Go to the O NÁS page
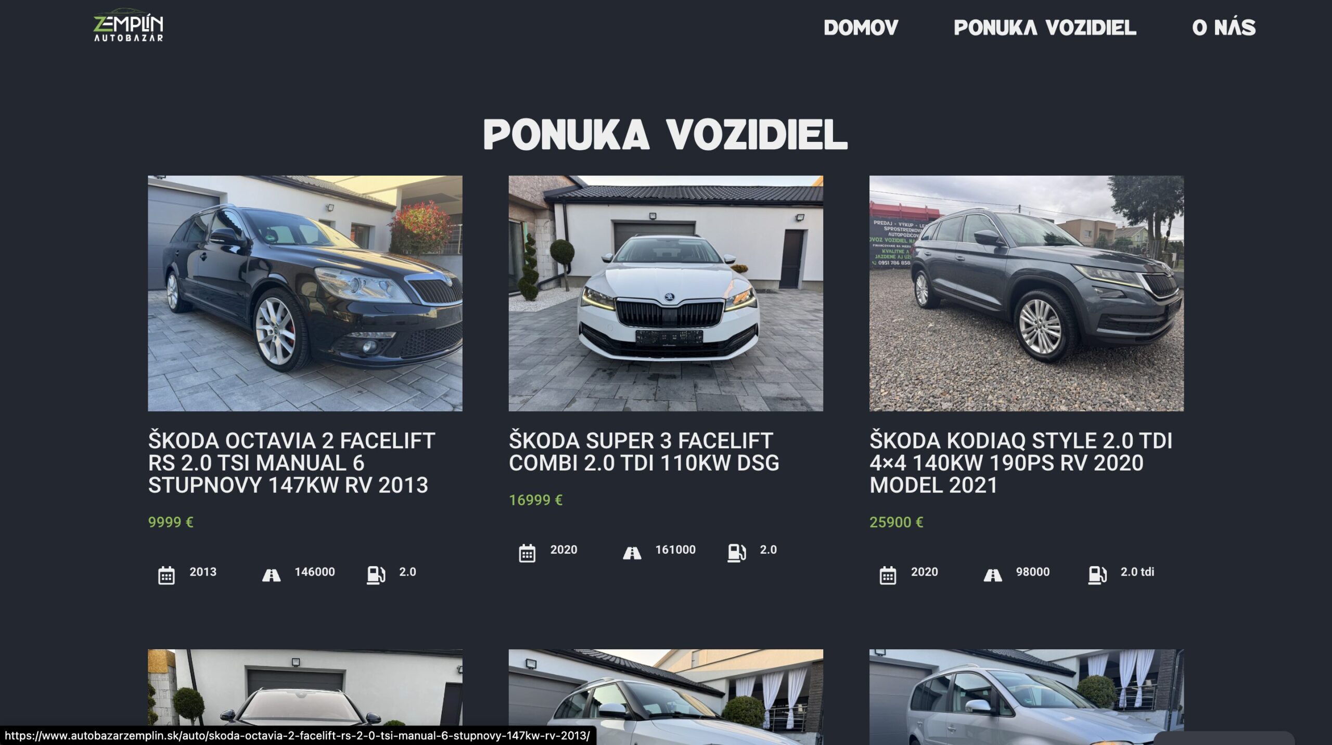This screenshot has height=745, width=1332. (x=1224, y=28)
